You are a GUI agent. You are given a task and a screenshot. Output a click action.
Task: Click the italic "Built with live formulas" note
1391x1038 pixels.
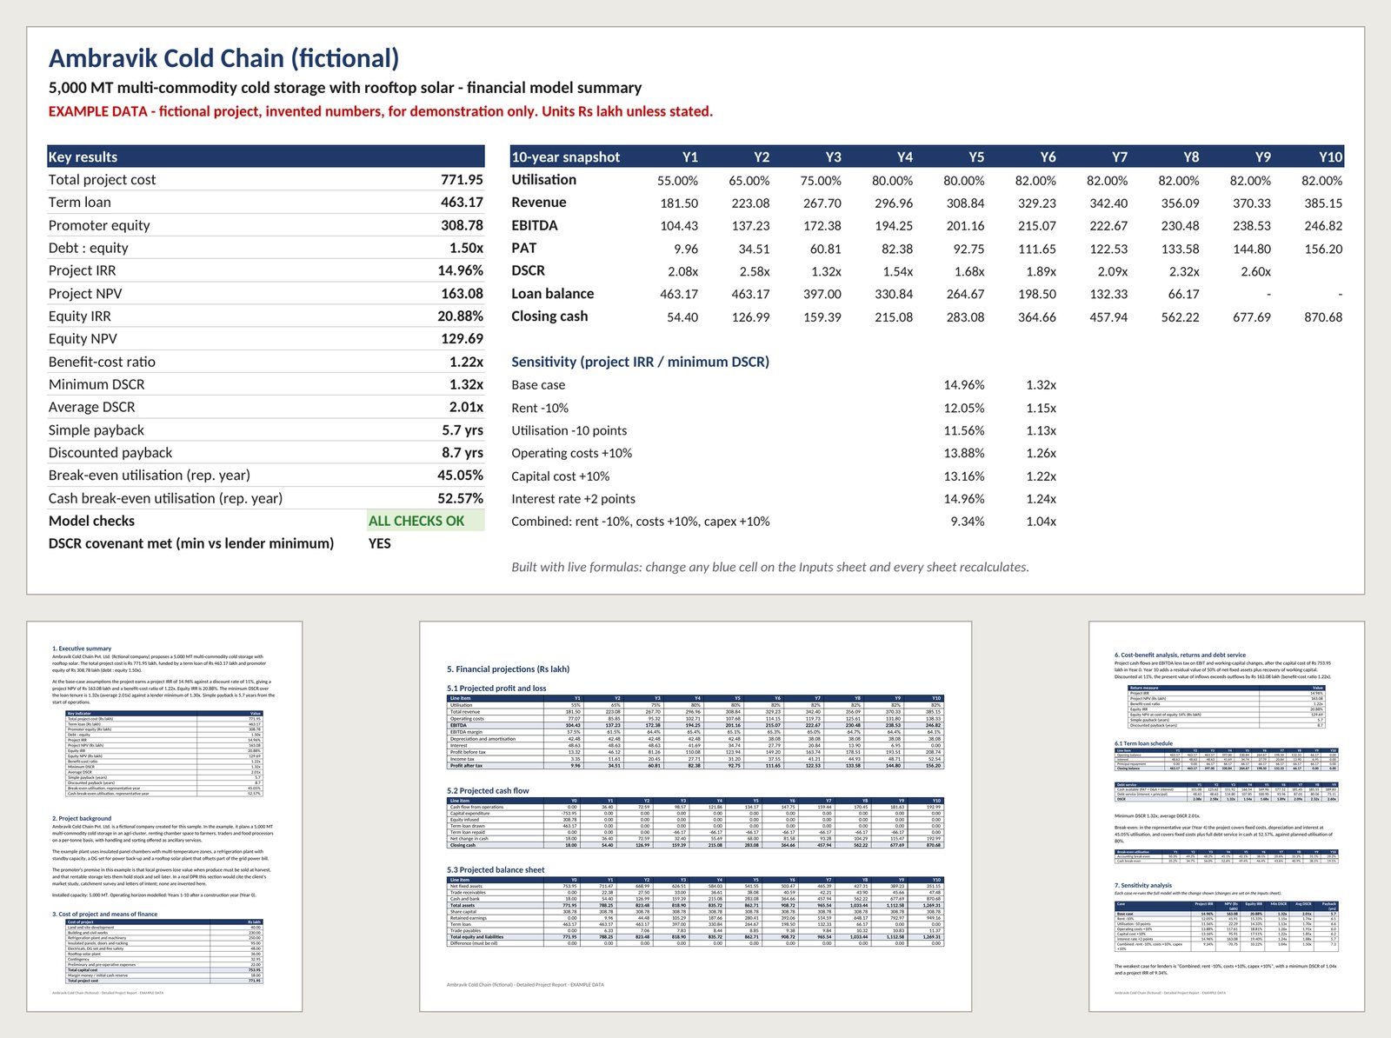pyautogui.click(x=770, y=567)
